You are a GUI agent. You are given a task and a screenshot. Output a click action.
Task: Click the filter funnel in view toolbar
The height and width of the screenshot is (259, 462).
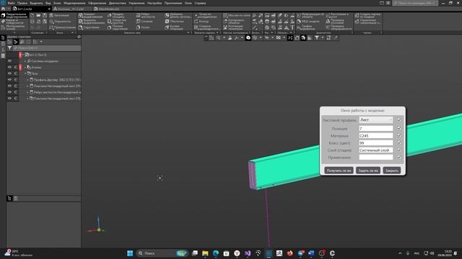pyautogui.click(x=317, y=37)
